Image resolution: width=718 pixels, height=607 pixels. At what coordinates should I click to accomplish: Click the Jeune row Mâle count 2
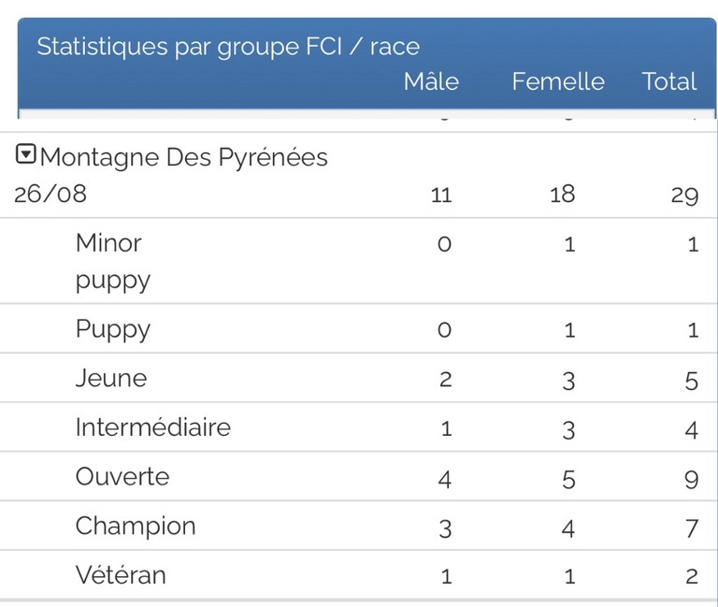pyautogui.click(x=445, y=379)
